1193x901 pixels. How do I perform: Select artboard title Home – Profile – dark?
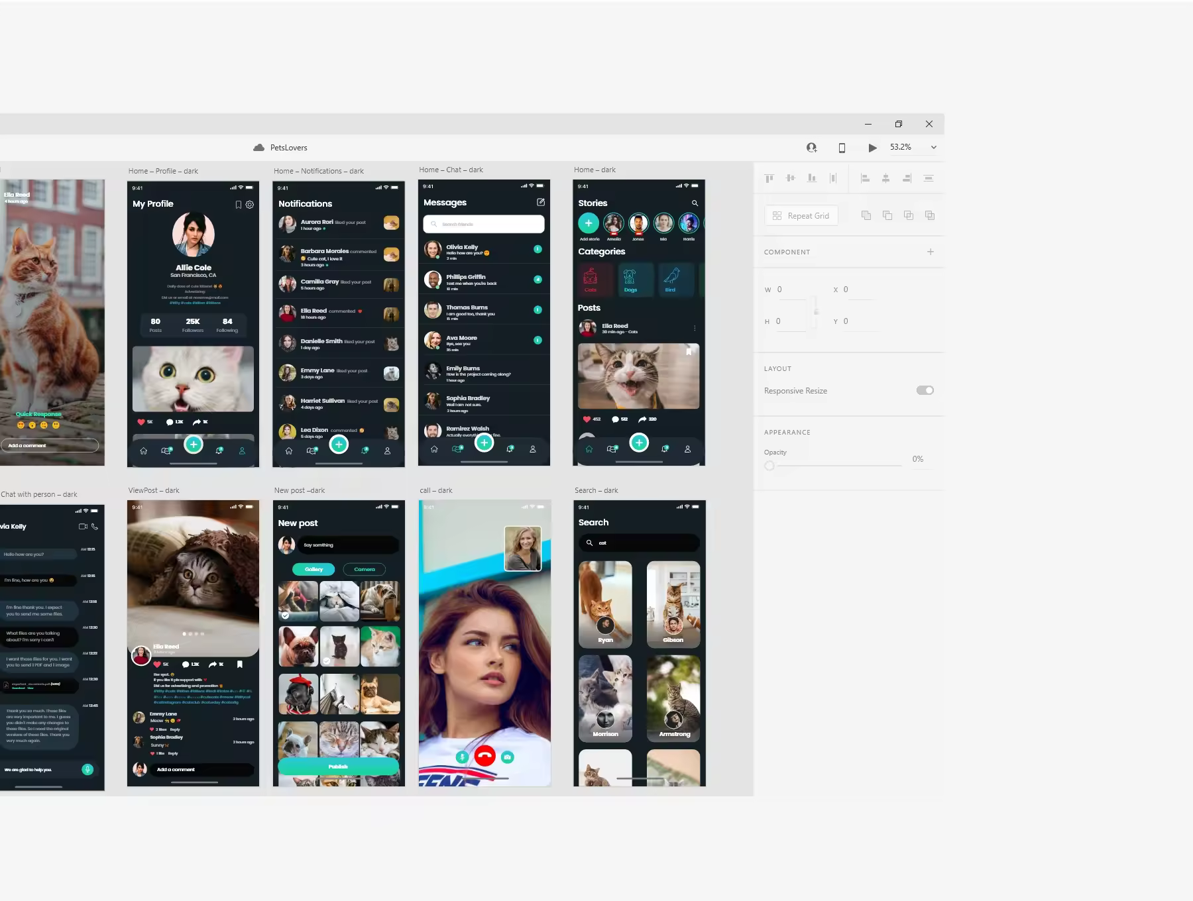tap(163, 171)
